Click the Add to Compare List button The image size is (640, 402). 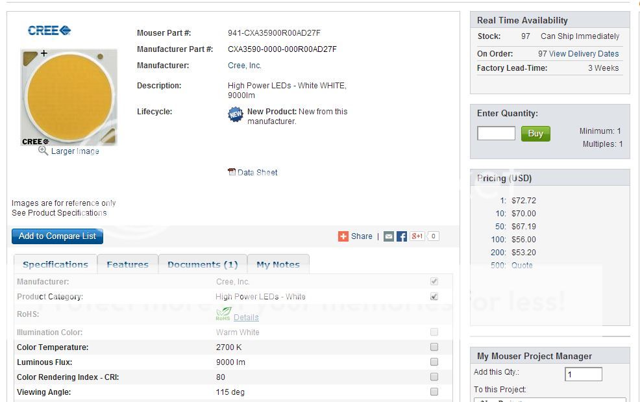(x=57, y=236)
